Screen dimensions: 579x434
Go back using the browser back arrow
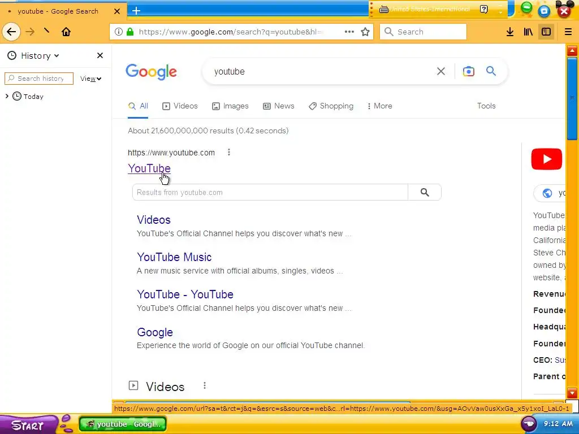click(x=11, y=32)
